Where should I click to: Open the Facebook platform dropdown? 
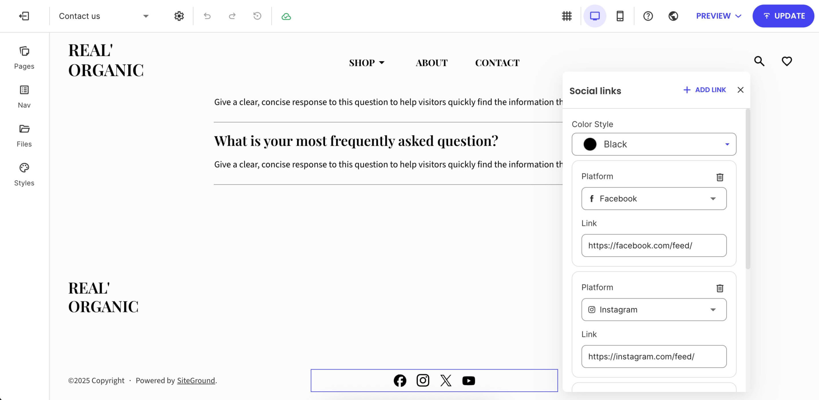coord(654,199)
